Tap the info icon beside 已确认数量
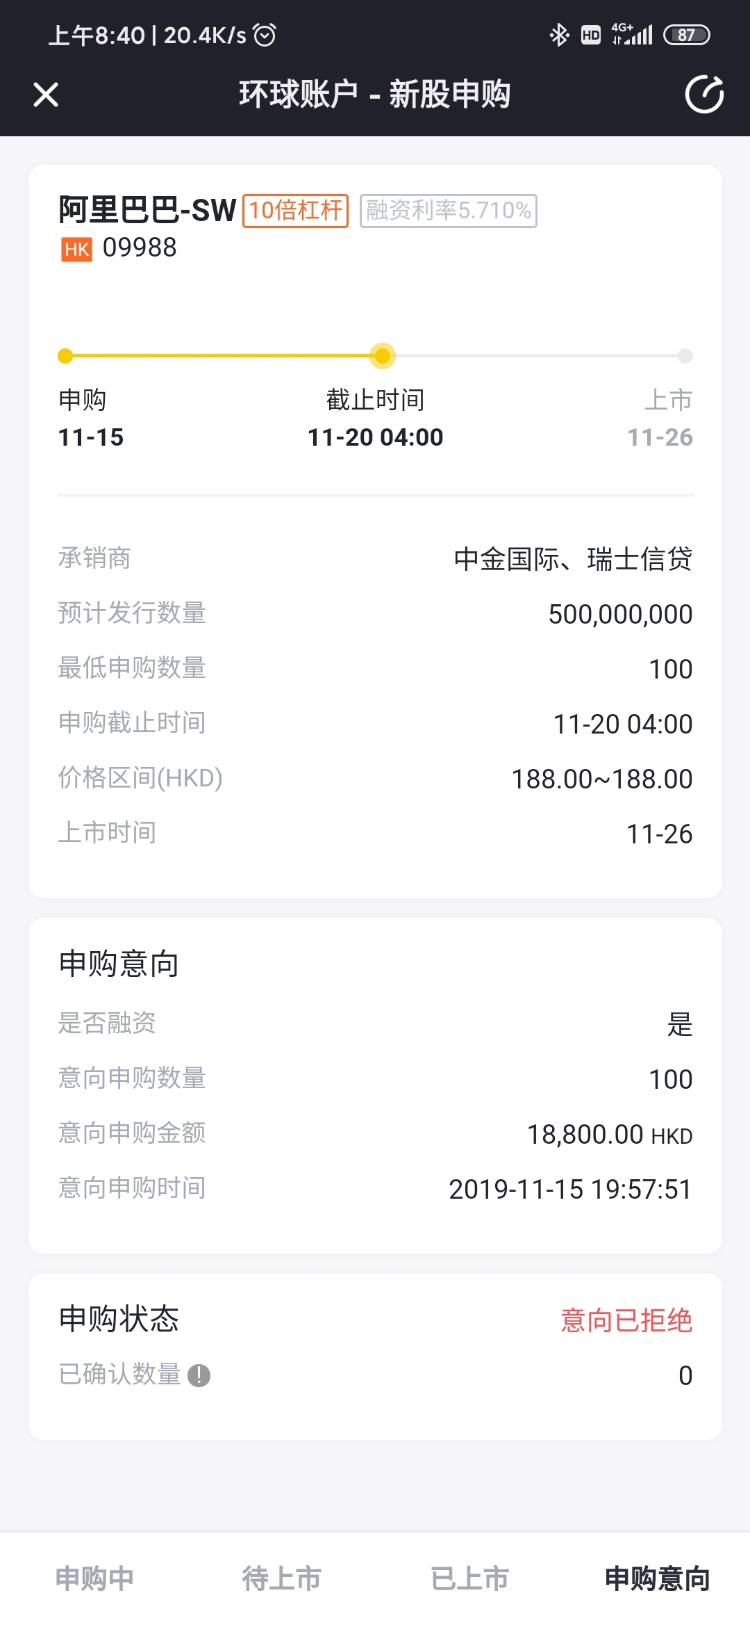The width and height of the screenshot is (750, 1627). point(199,1375)
